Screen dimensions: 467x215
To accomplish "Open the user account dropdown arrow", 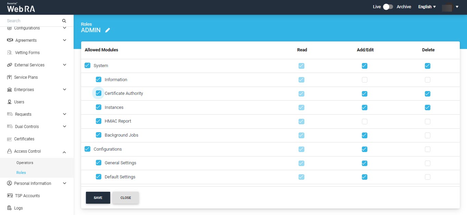I will pyautogui.click(x=457, y=7).
